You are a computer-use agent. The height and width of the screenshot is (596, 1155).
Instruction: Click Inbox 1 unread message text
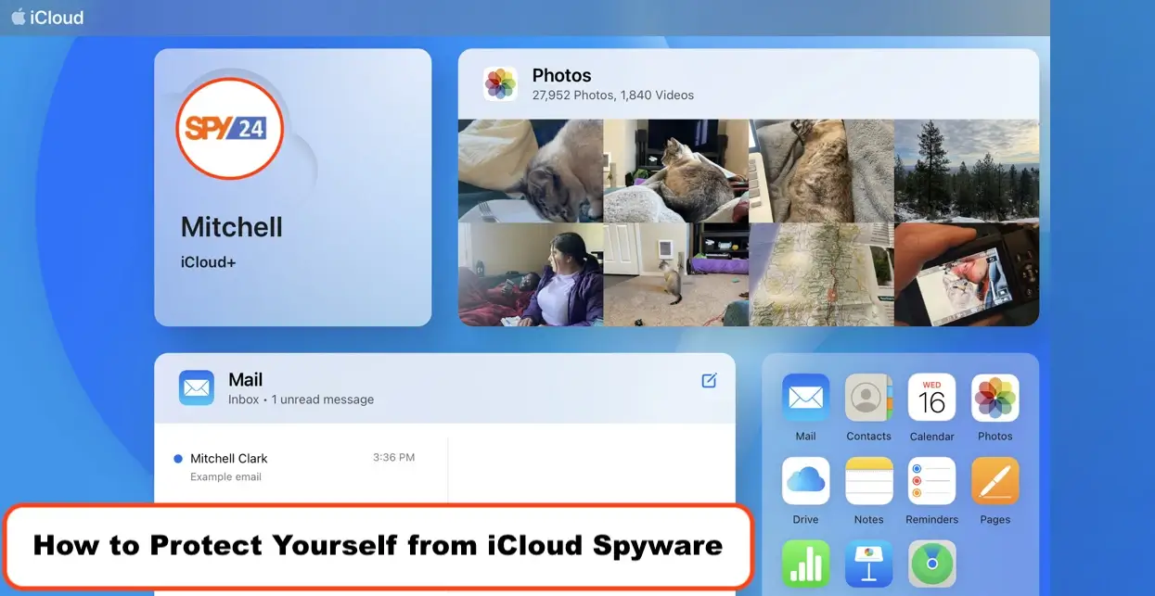(301, 399)
